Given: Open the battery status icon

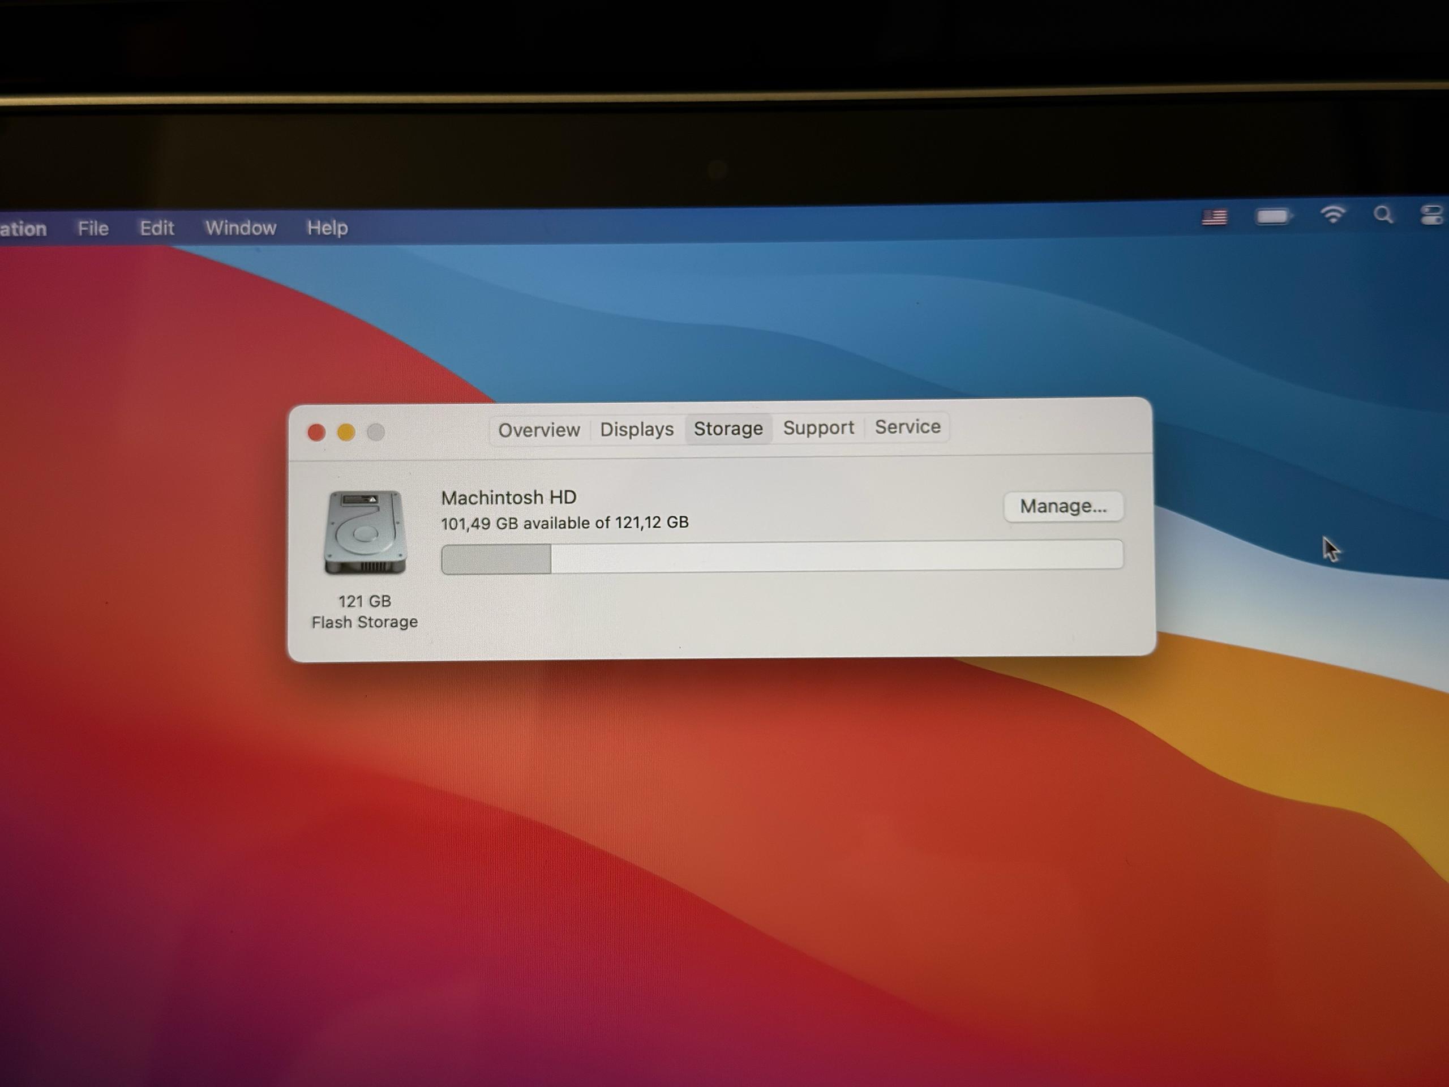Looking at the screenshot, I should [1274, 216].
